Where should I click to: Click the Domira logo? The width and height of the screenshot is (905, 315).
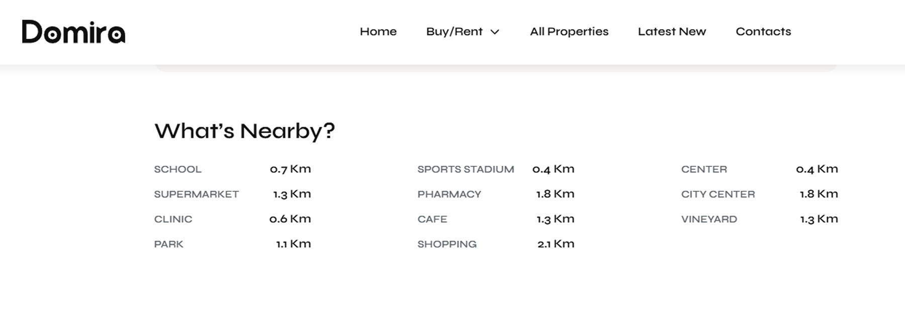tap(73, 32)
